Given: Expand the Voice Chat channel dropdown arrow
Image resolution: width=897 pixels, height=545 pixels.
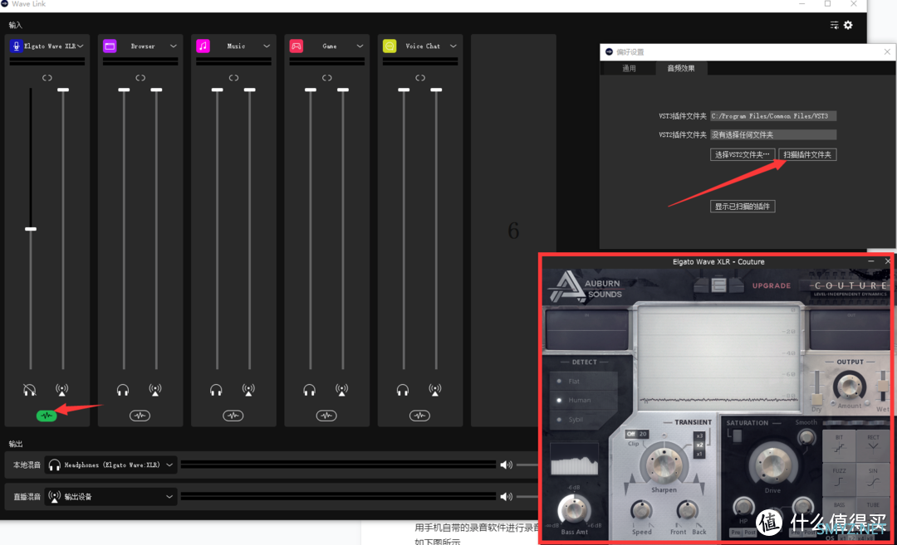Looking at the screenshot, I should [x=453, y=46].
